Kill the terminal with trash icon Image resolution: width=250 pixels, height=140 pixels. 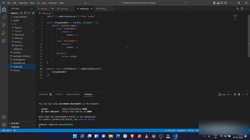pos(239,94)
